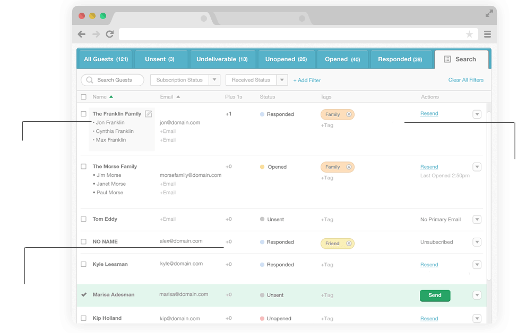The image size is (526, 333).
Task: Resend invitation to Kip Holland
Action: point(429,319)
